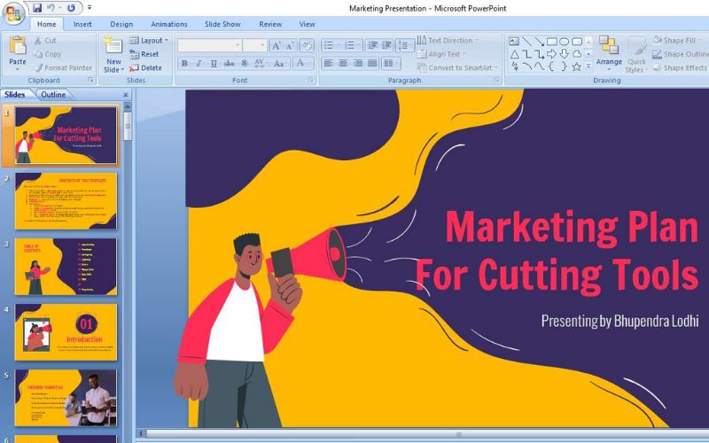Open the font color picker

coord(302,64)
